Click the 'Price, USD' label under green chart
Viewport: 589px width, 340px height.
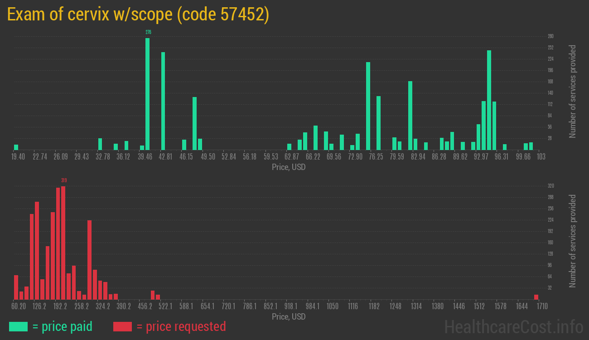pos(289,167)
